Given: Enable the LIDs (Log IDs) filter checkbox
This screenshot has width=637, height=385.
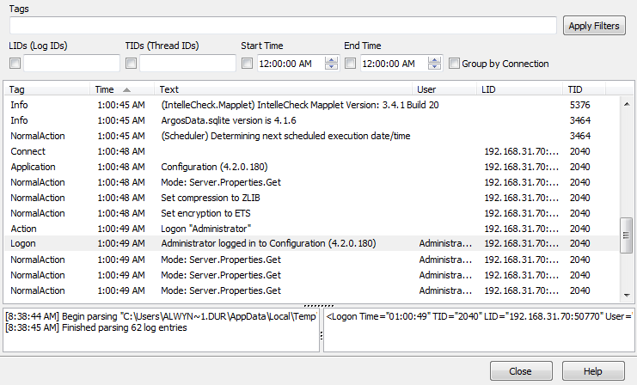Looking at the screenshot, I should pyautogui.click(x=15, y=64).
